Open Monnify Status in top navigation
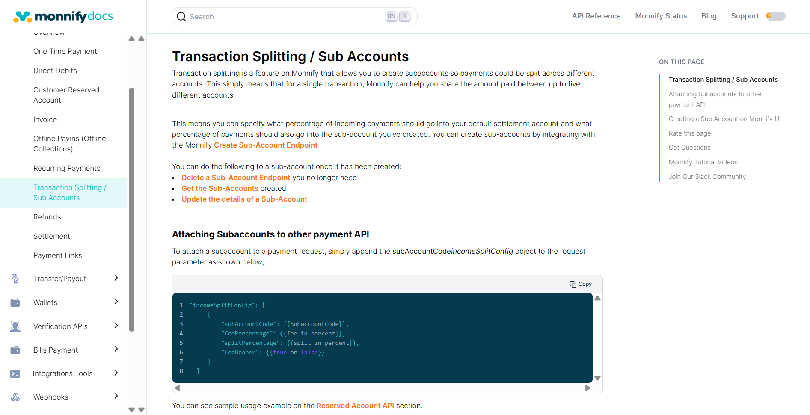Screen dimensions: 810x415 [661, 16]
